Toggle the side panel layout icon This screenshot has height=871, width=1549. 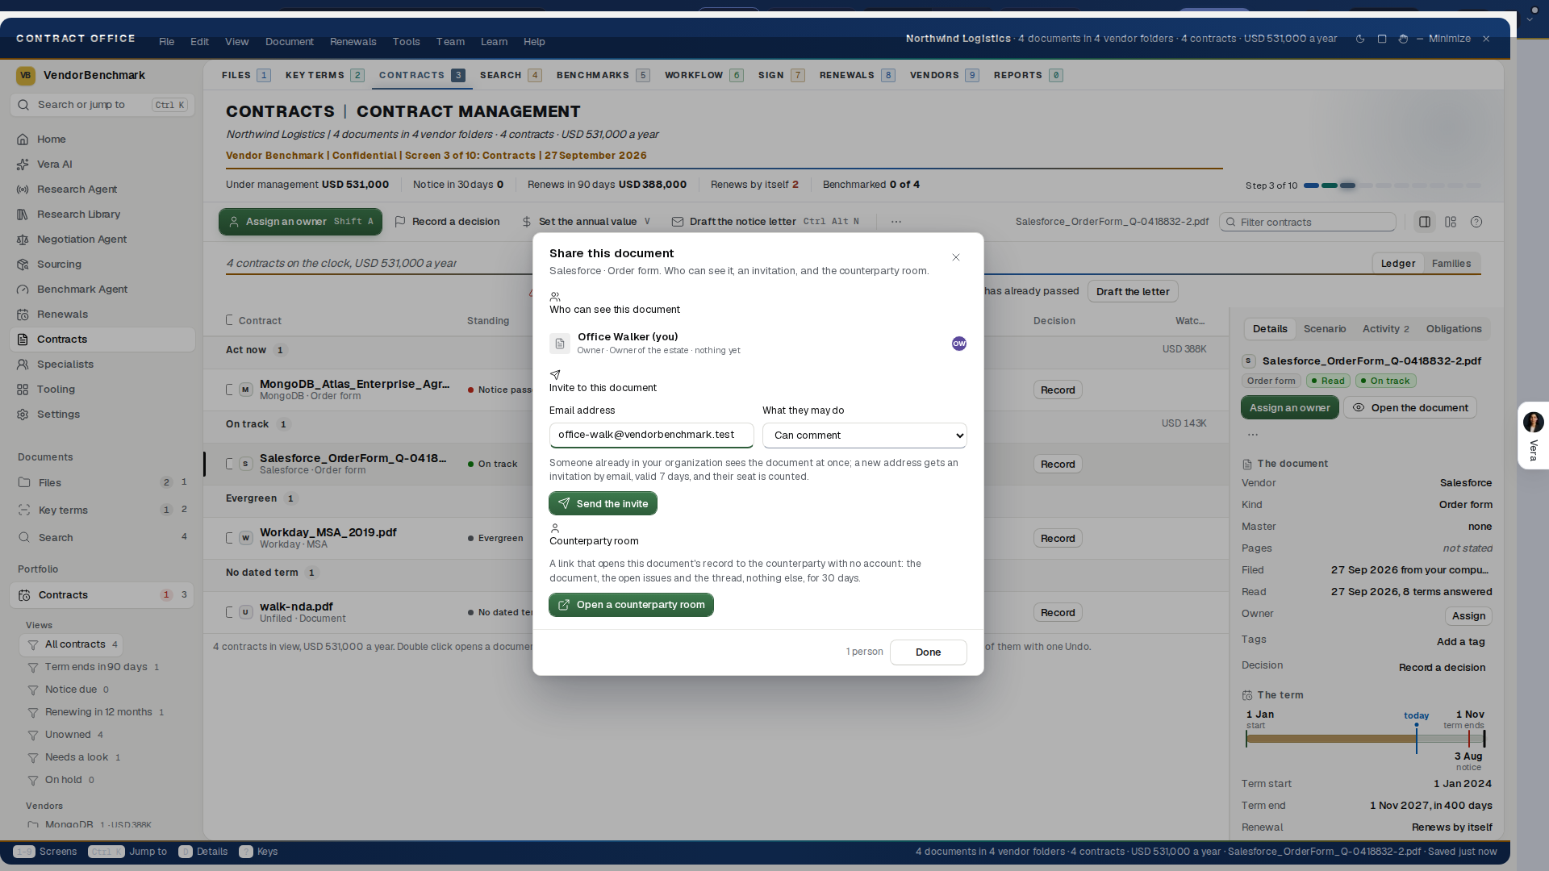point(1425,222)
